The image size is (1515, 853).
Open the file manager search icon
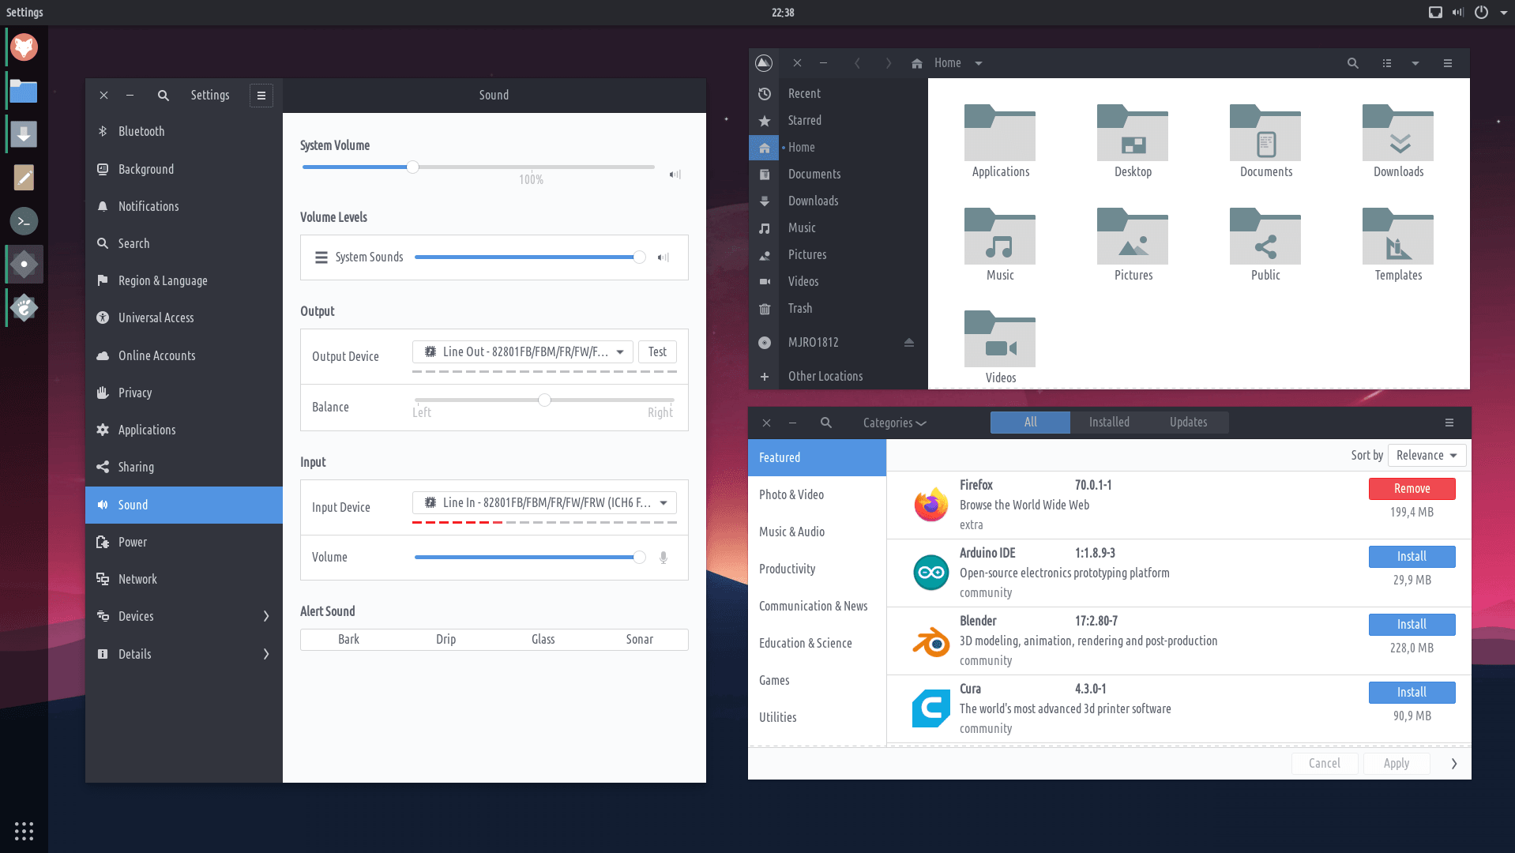coord(1352,63)
